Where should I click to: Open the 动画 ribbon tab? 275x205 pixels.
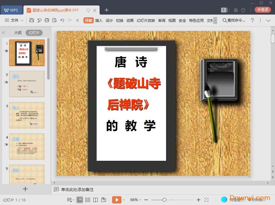pos(130,20)
